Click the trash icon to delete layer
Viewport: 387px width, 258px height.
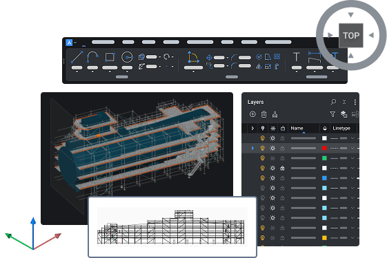[x=264, y=114]
